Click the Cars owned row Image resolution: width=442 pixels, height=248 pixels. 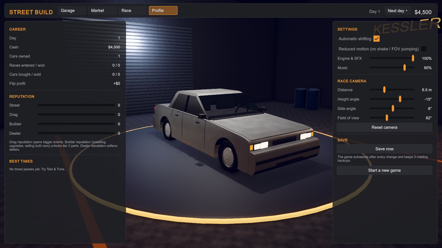65,56
